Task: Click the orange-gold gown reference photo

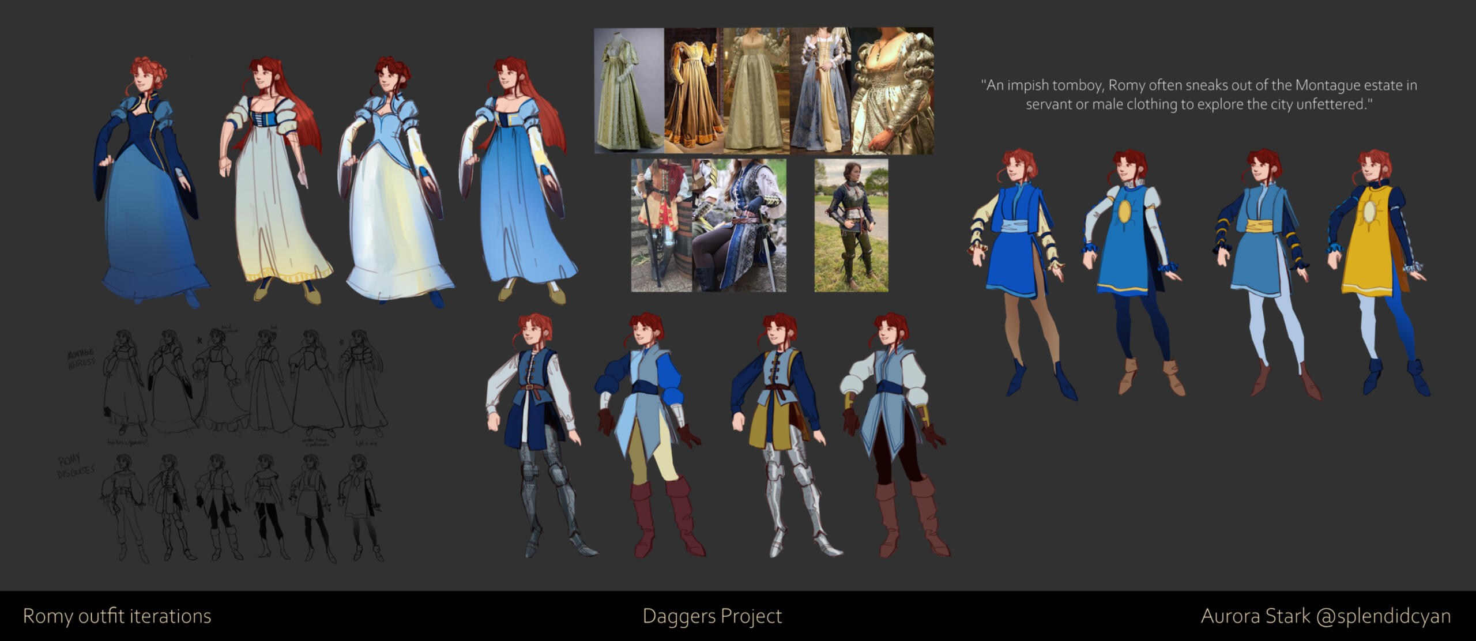Action: pos(693,91)
